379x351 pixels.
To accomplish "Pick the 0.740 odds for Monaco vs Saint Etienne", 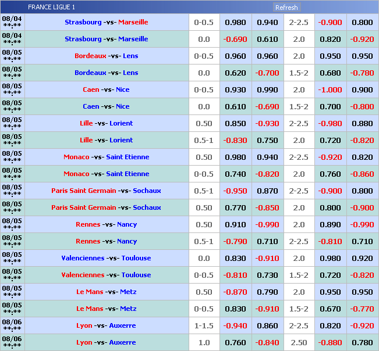I will 235,174.
